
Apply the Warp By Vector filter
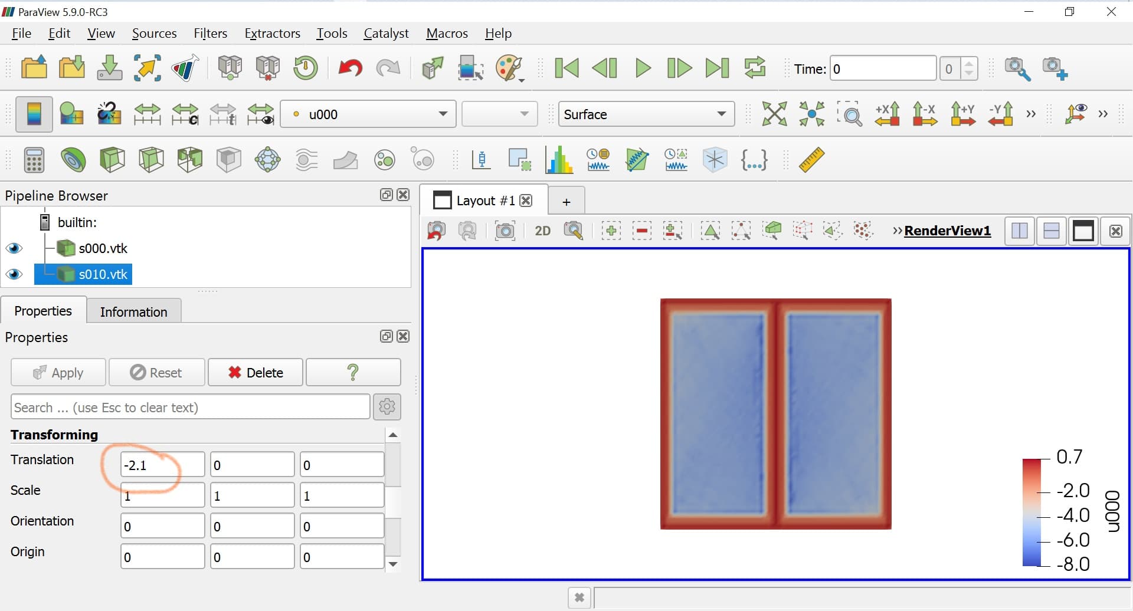pyautogui.click(x=346, y=160)
